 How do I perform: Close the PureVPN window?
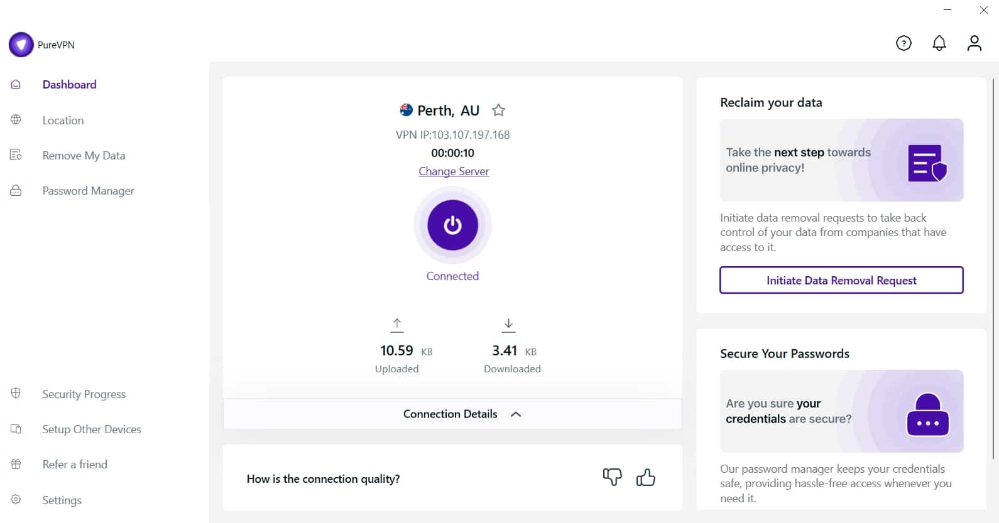[984, 10]
